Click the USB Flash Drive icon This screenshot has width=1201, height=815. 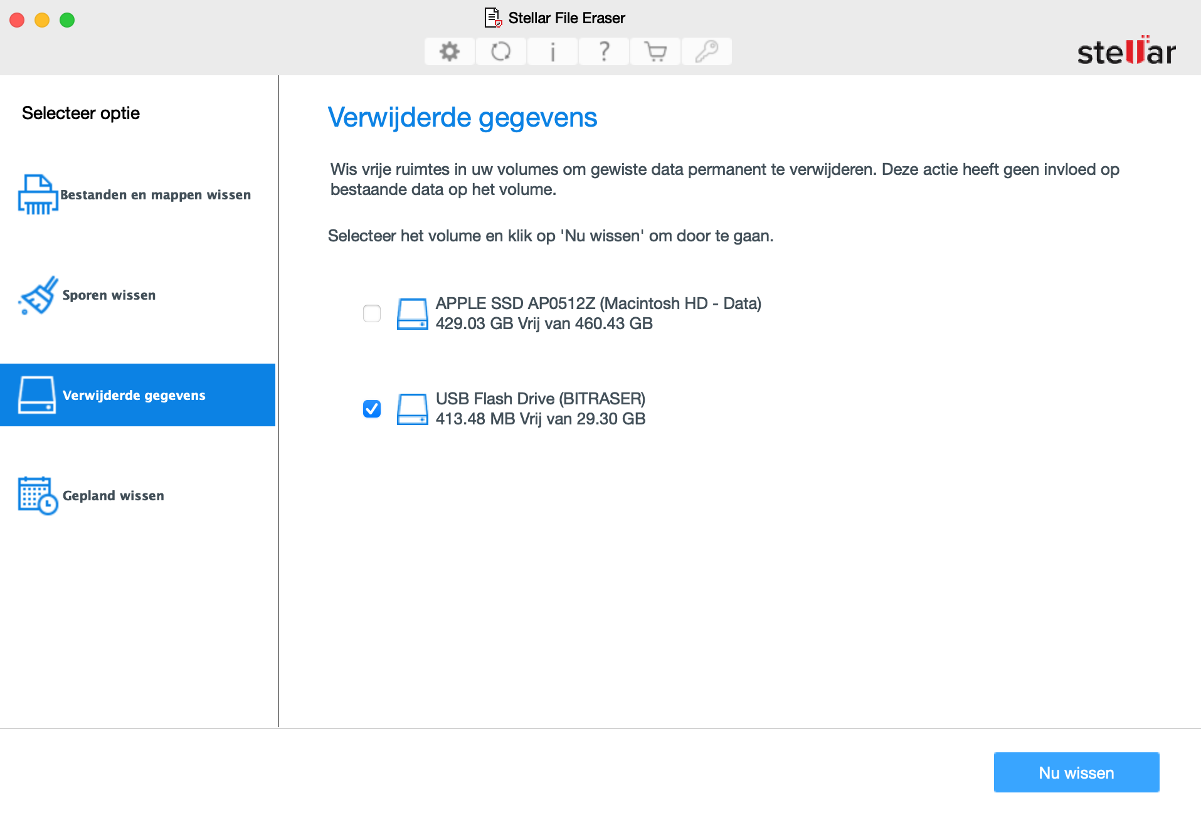coord(412,409)
